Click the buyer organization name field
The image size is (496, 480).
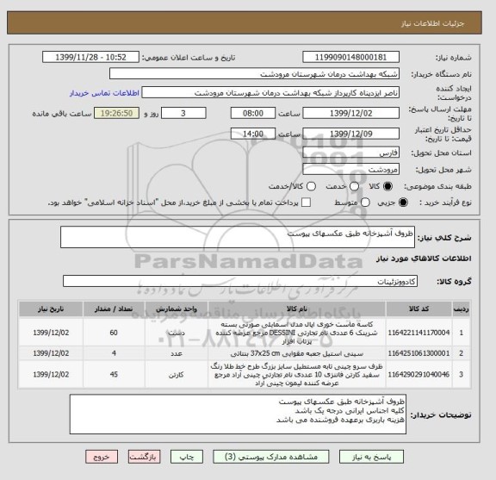click(254, 74)
